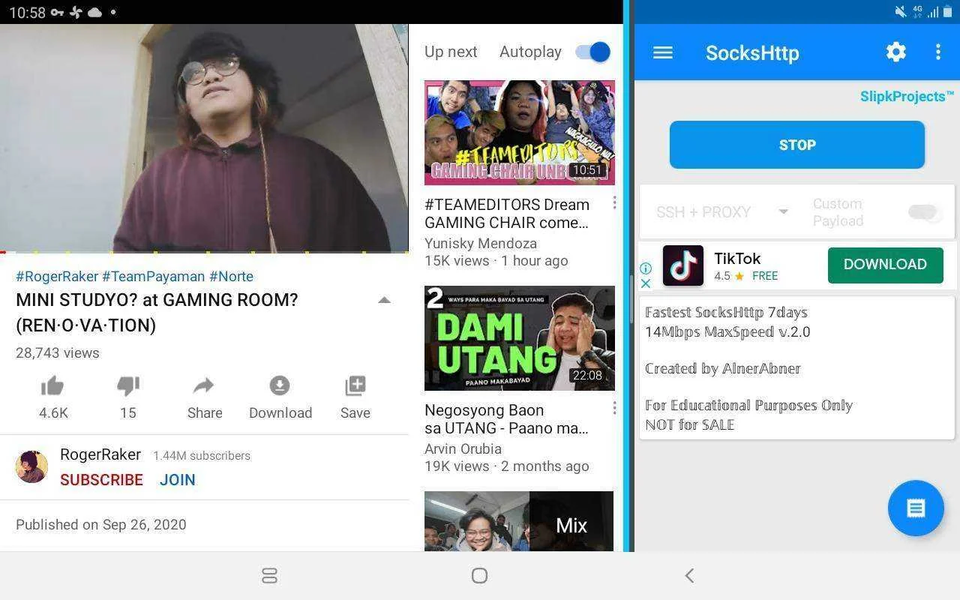
Task: Open the SSH + PROXY dropdown
Action: pyautogui.click(x=721, y=212)
